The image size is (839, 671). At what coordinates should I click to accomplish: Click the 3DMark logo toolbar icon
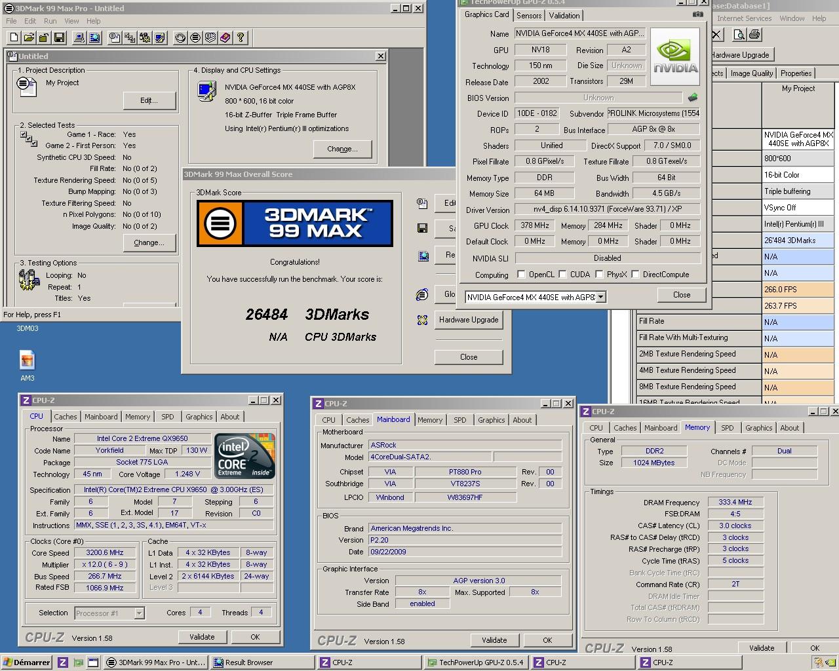(x=195, y=38)
